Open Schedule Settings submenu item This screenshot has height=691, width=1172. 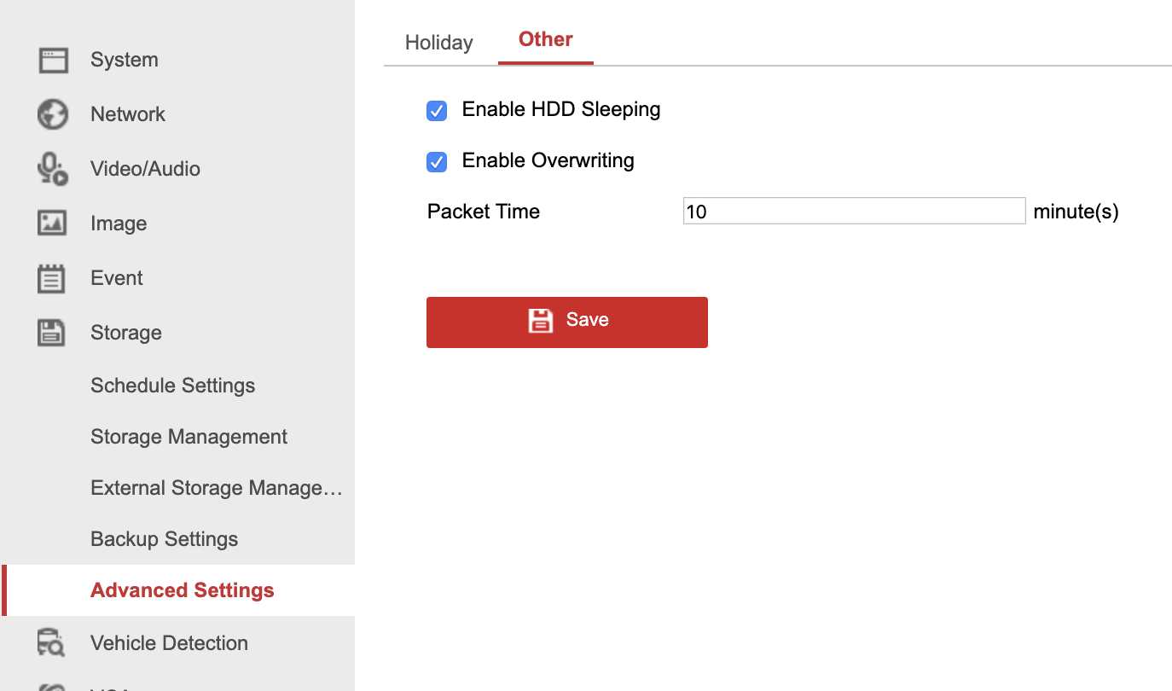coord(173,386)
